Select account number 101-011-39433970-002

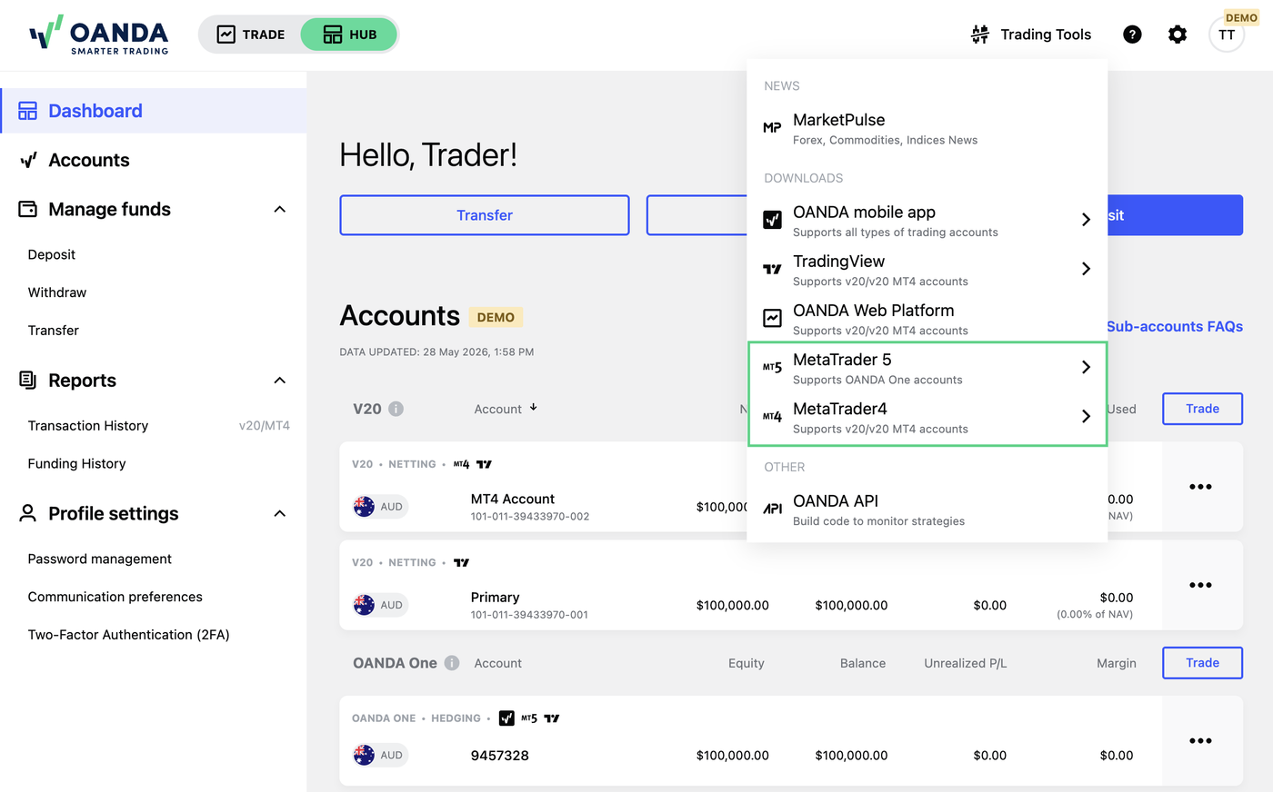click(x=530, y=517)
